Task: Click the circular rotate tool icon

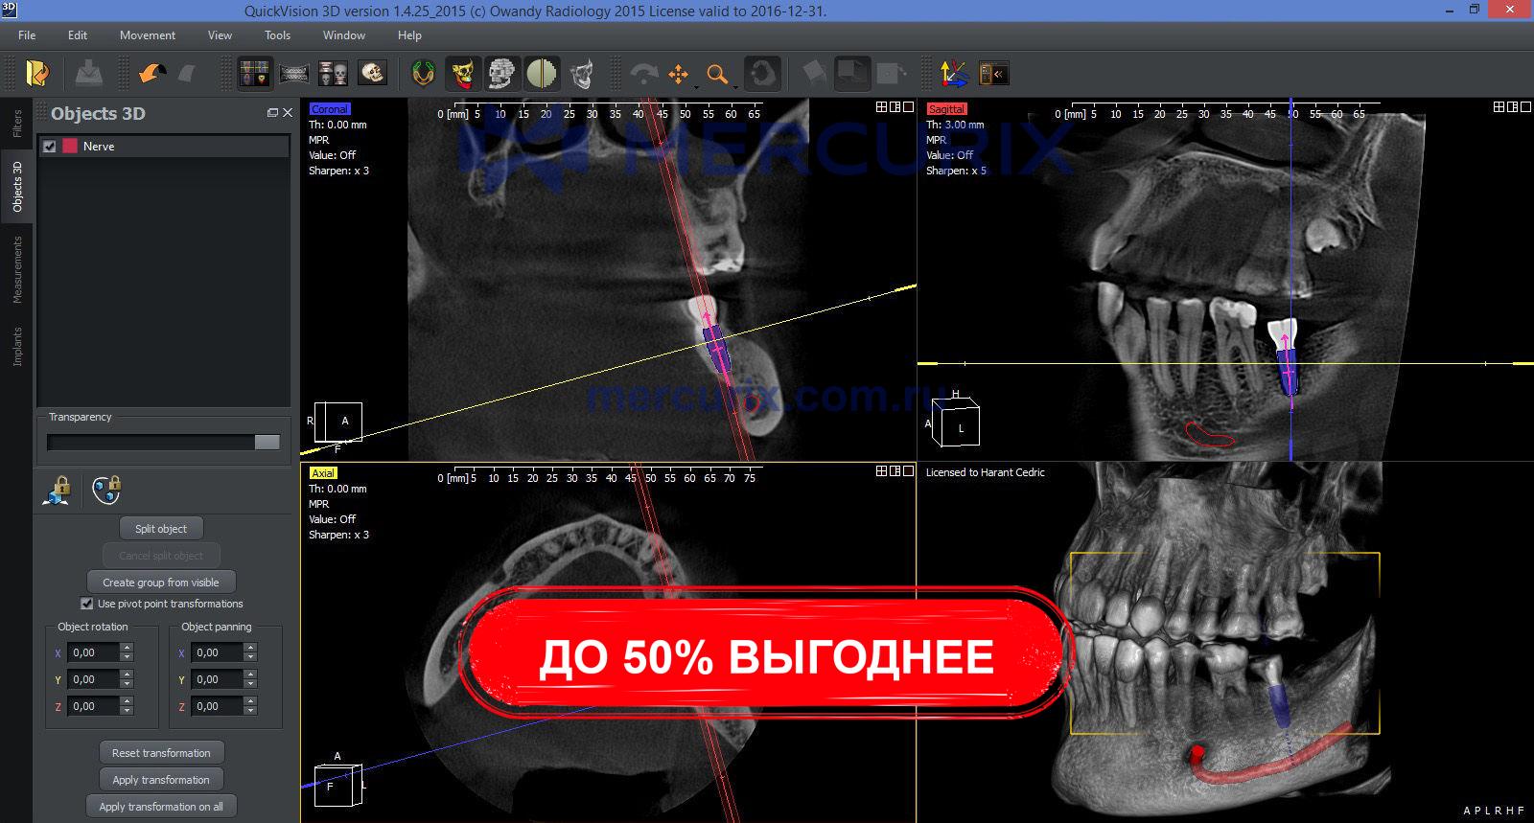Action: 763,73
